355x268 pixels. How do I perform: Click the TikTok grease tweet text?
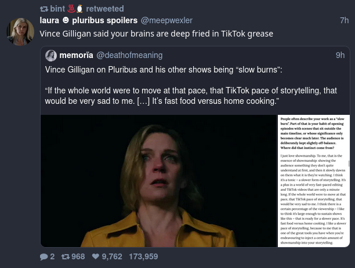coord(156,34)
